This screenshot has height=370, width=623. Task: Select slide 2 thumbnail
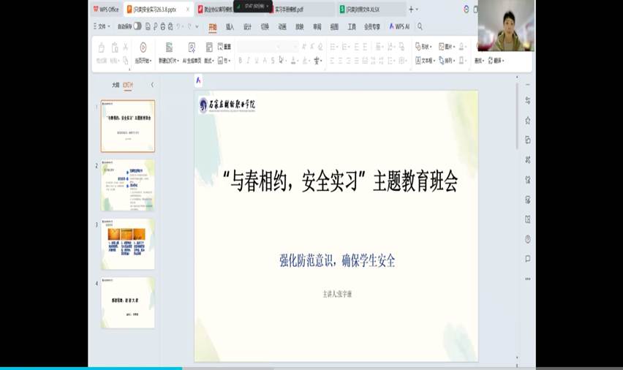(x=128, y=185)
